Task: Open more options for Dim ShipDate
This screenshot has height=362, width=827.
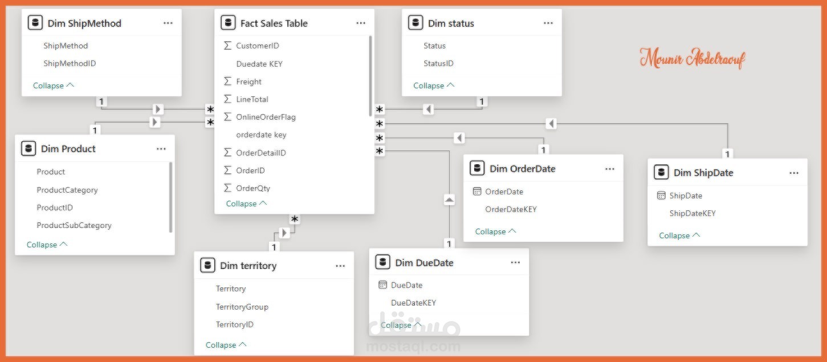Action: 794,173
